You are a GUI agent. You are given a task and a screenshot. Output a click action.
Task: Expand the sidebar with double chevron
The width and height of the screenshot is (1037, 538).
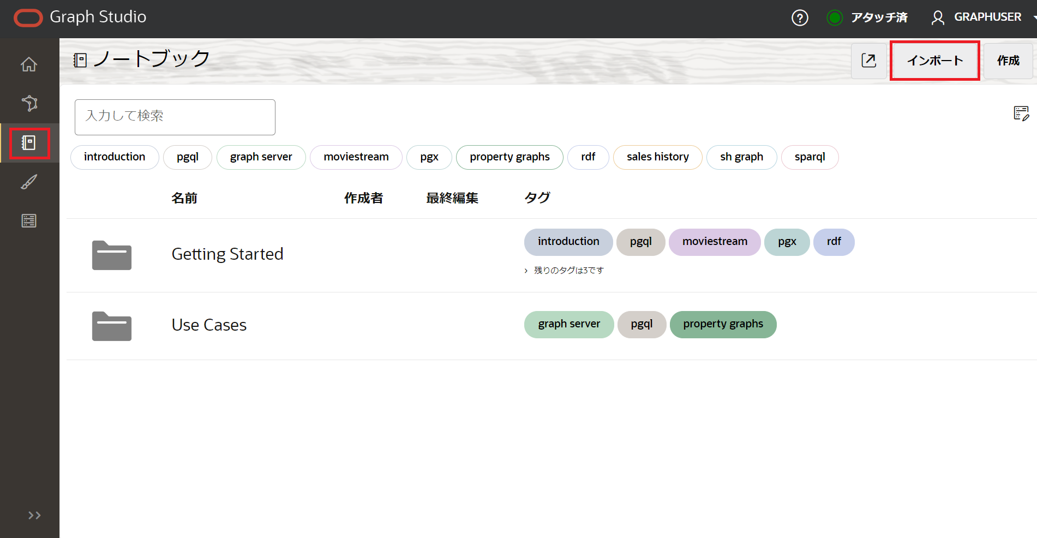point(34,516)
